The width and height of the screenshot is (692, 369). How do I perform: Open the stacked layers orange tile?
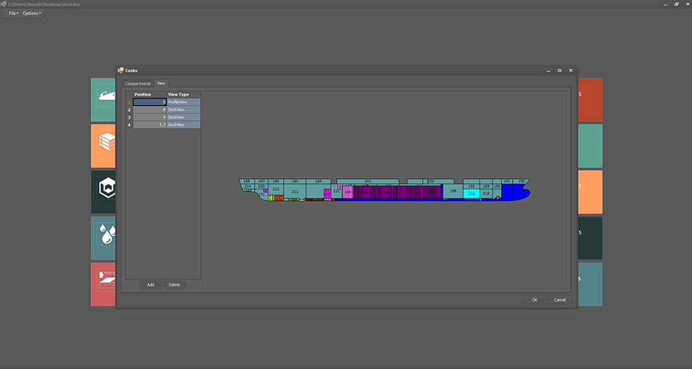(103, 145)
